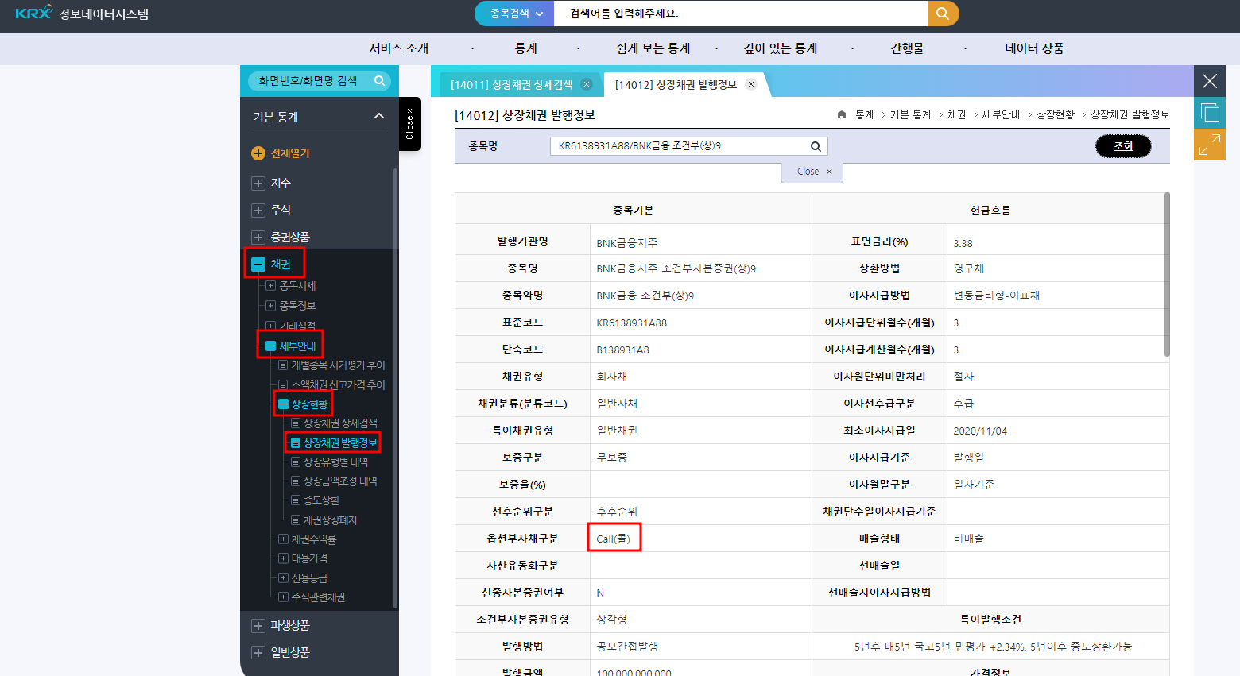Expand the 신용등급 node

click(x=283, y=577)
